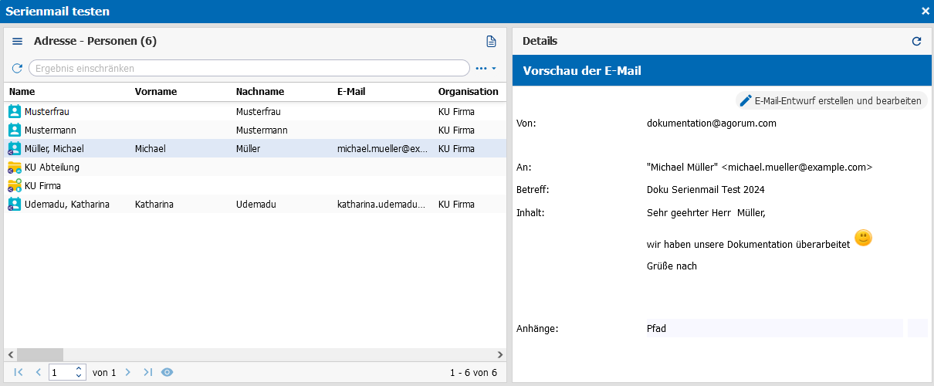This screenshot has height=386, width=934.
Task: Click E-Mail-Entwurf erstellen und bearbeiten
Action: [838, 100]
